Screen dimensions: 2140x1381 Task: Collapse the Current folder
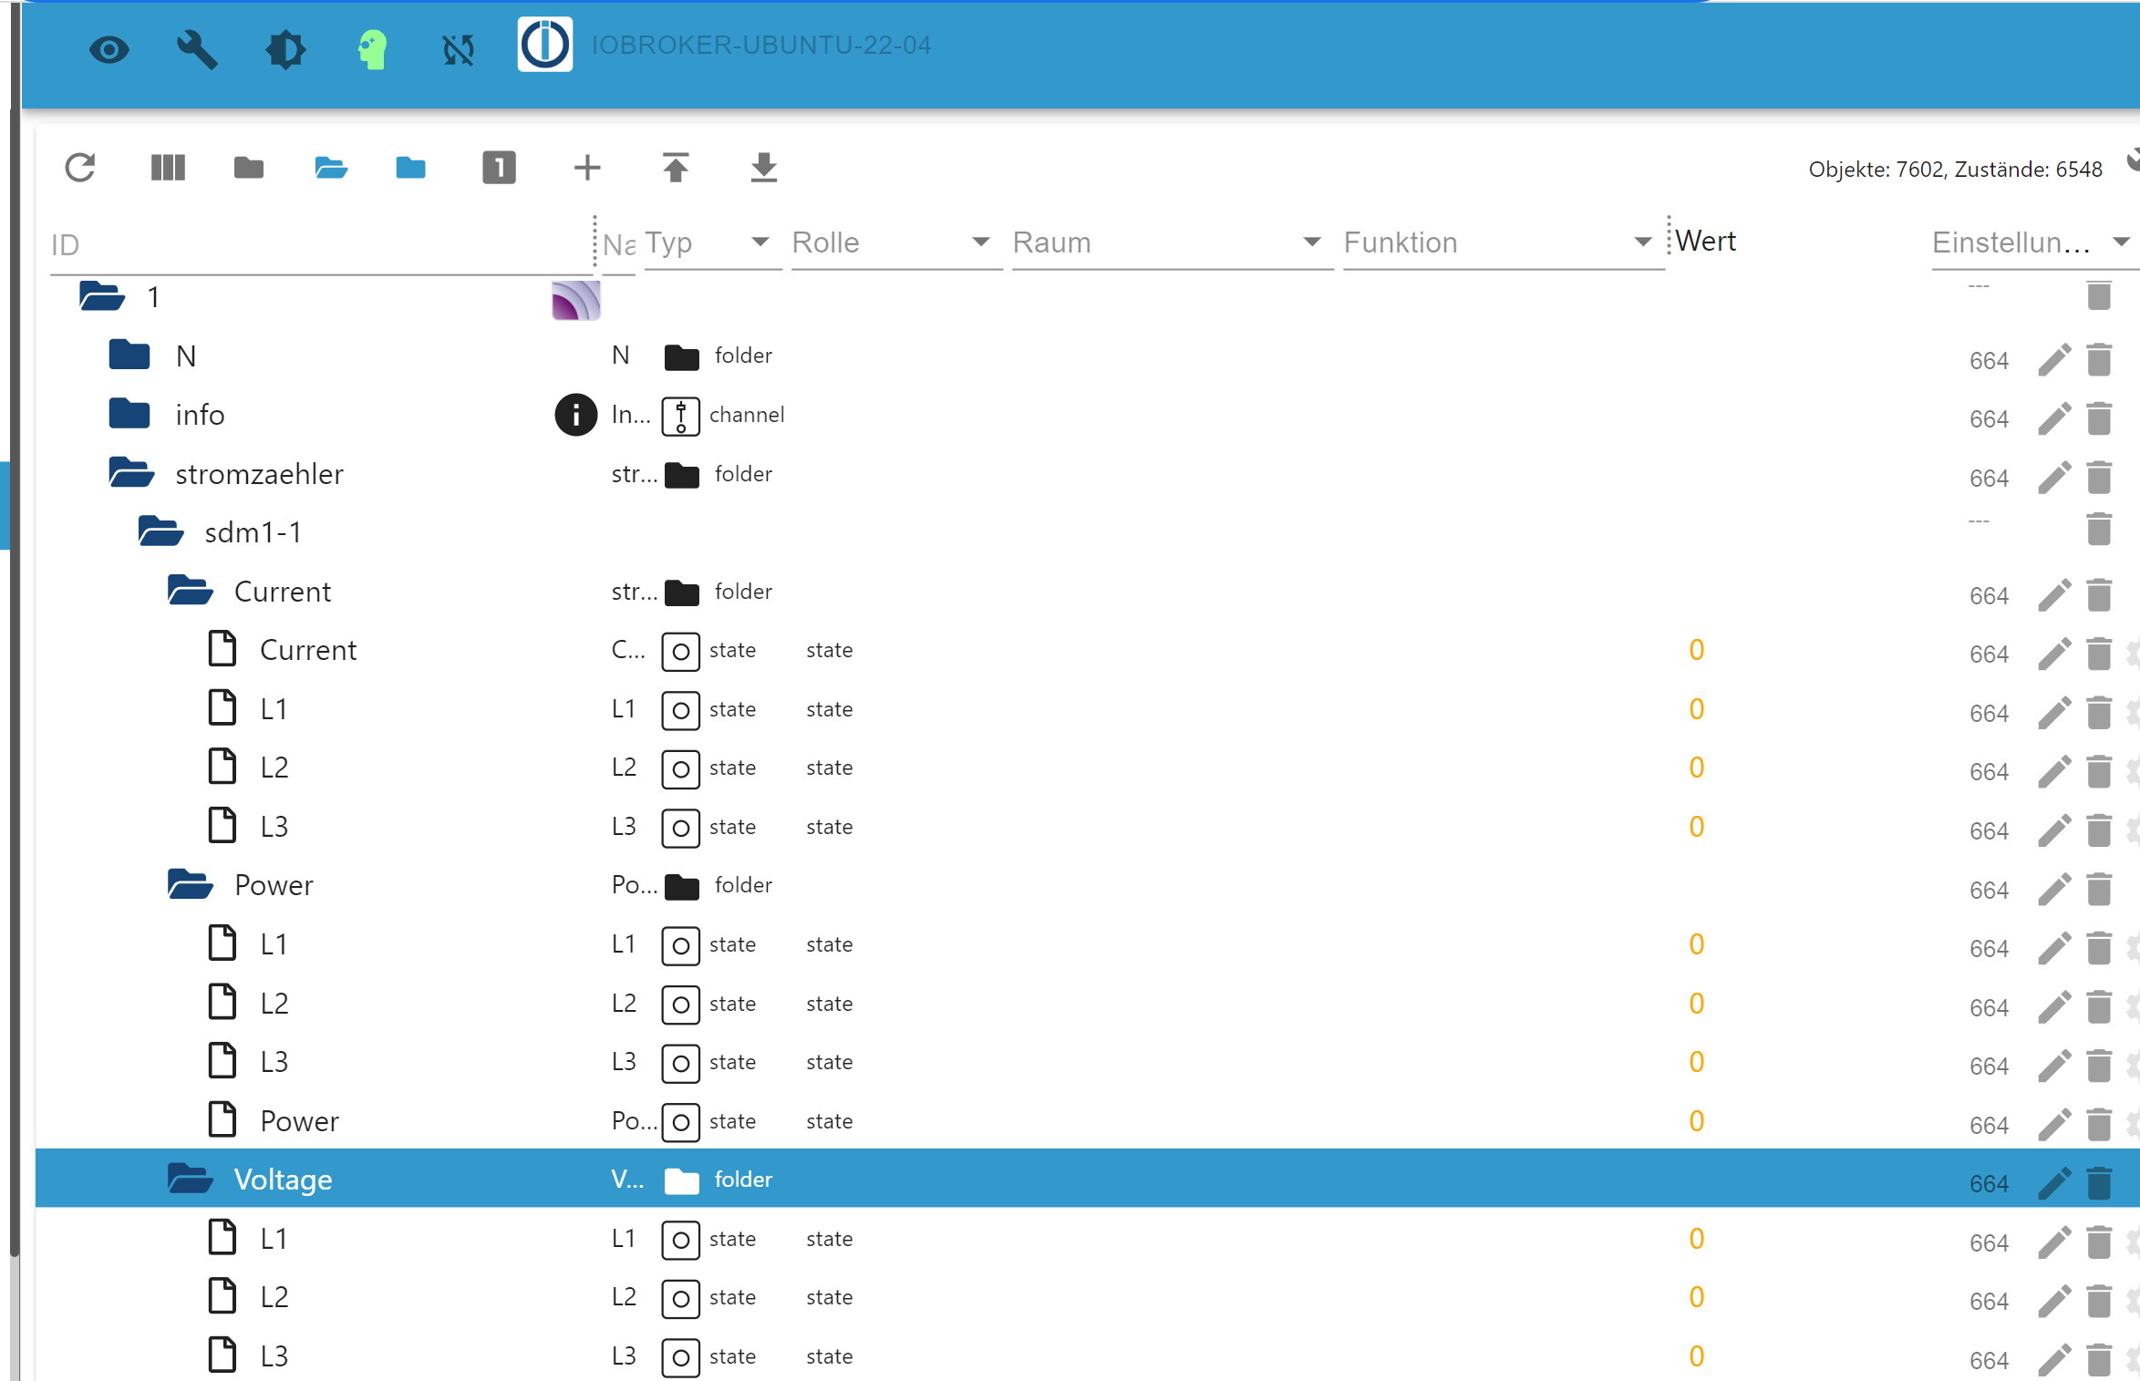[191, 592]
